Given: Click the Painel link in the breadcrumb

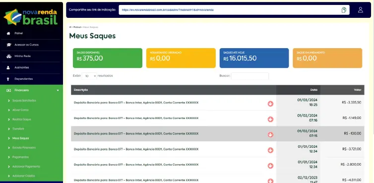Looking at the screenshot, I should point(77,27).
